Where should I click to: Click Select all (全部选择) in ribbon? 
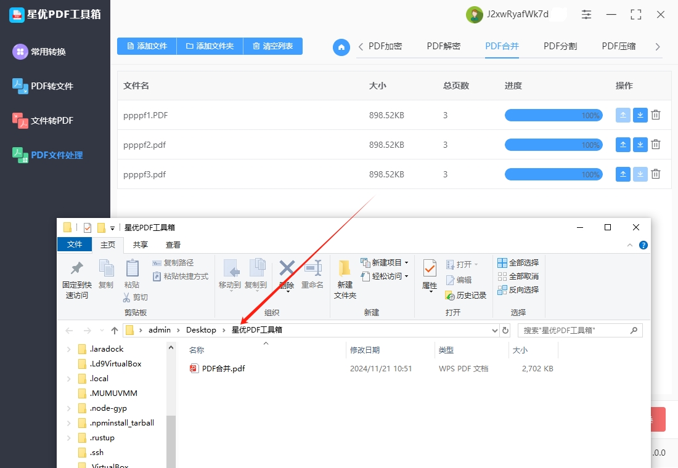pyautogui.click(x=518, y=263)
